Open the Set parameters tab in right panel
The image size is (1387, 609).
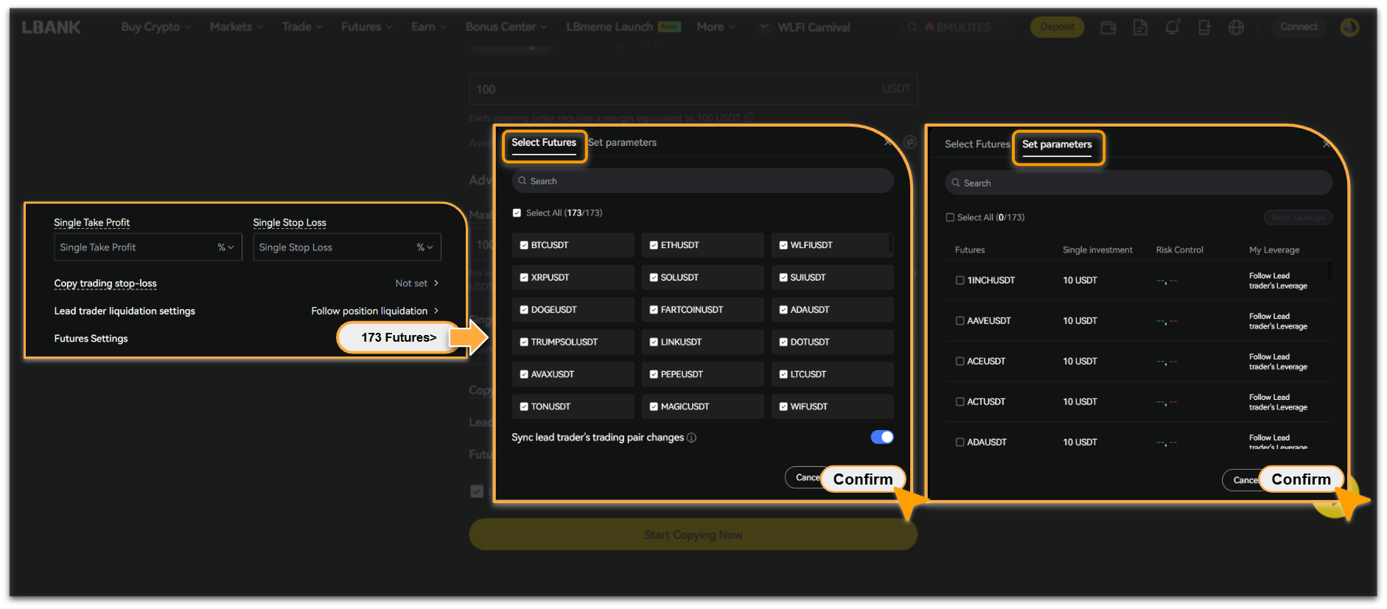[1057, 145]
